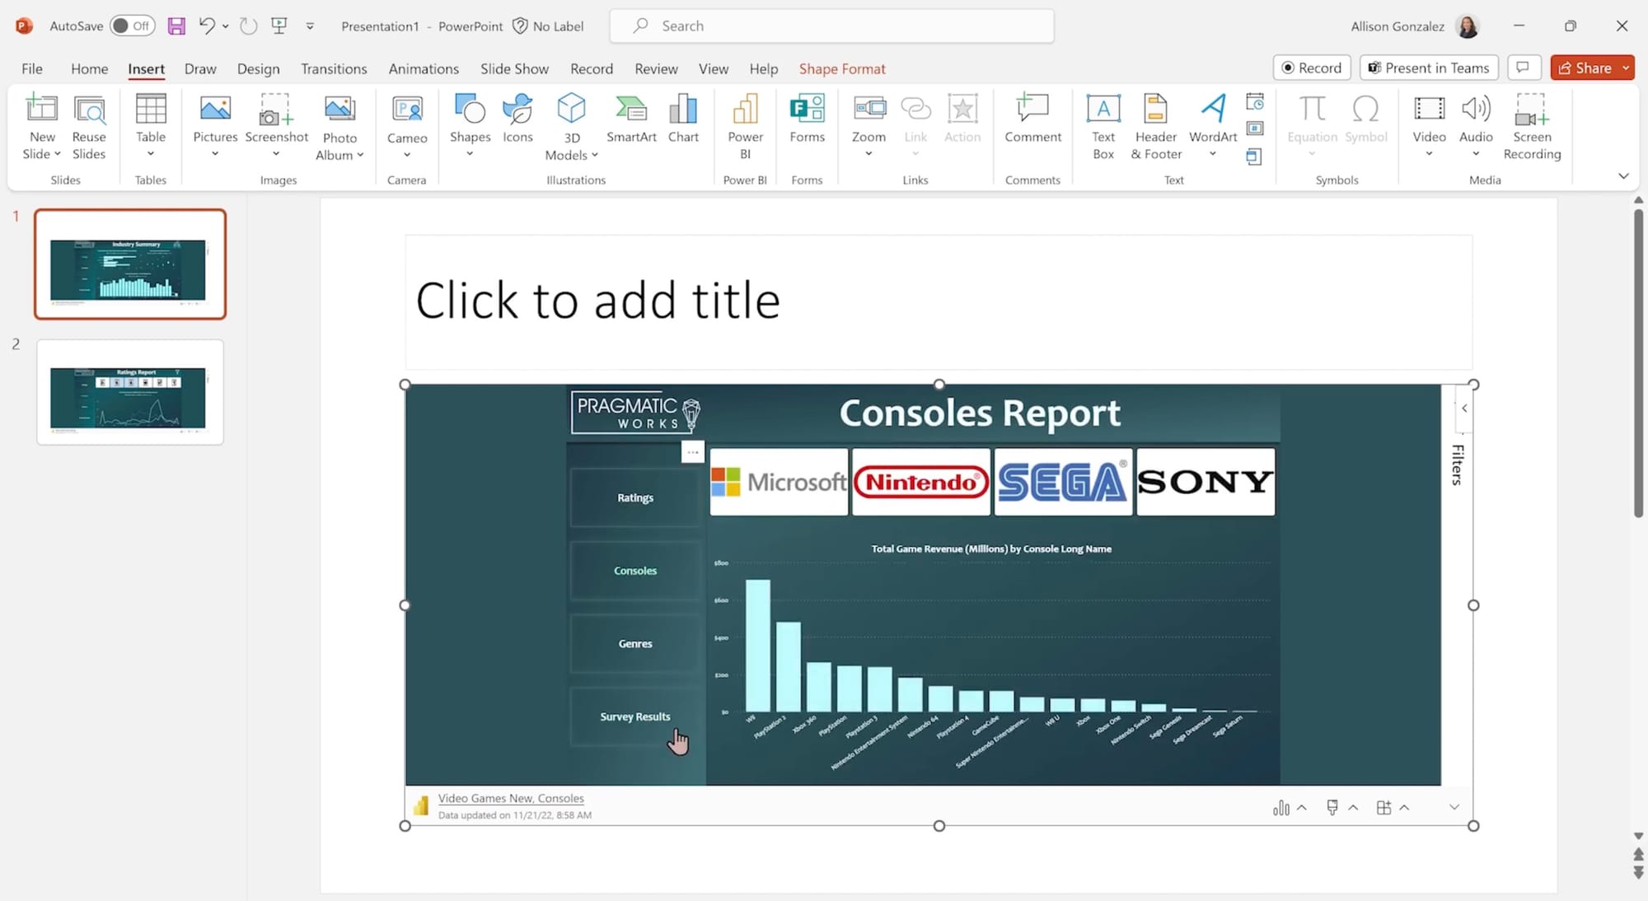This screenshot has width=1648, height=901.
Task: Open Survey Results page in report
Action: (x=634, y=717)
